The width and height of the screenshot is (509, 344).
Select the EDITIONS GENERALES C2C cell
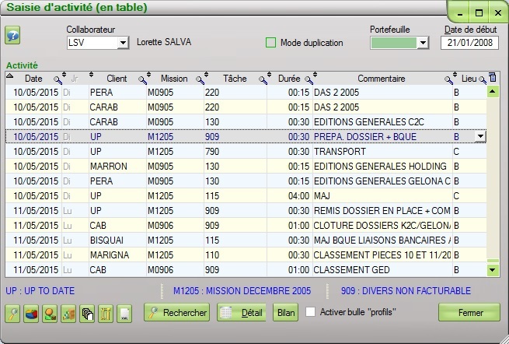pyautogui.click(x=382, y=122)
